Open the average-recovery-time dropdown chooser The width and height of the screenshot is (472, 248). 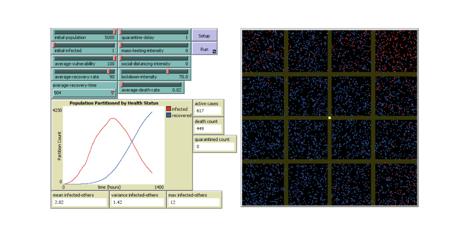coord(112,93)
